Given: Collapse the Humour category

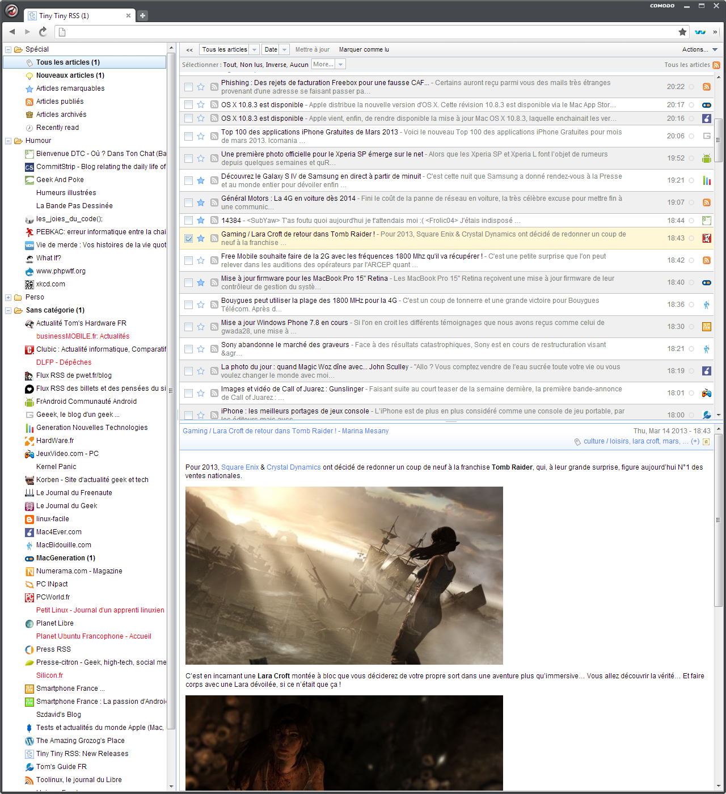Looking at the screenshot, I should click(x=8, y=141).
